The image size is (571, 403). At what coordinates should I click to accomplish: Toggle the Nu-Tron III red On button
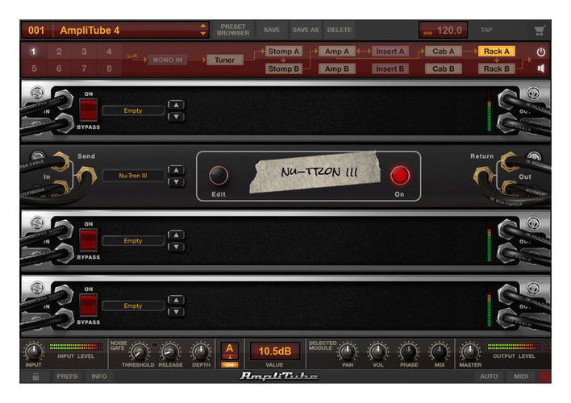400,176
